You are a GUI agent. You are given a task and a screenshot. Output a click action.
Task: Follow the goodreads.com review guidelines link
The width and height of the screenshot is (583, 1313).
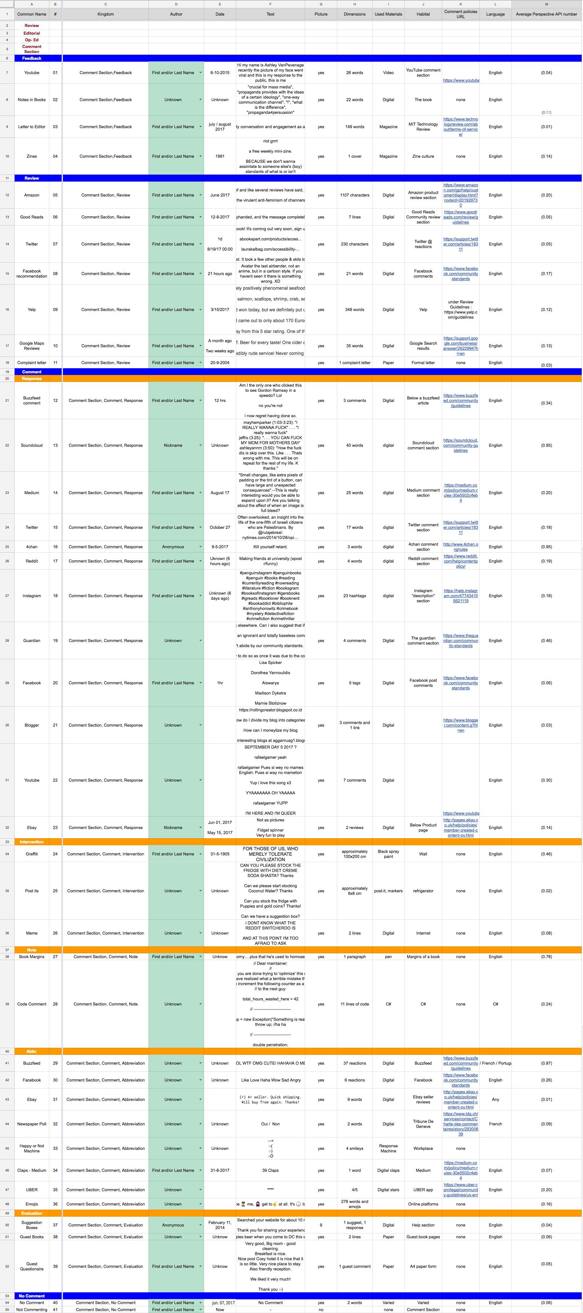click(x=461, y=217)
